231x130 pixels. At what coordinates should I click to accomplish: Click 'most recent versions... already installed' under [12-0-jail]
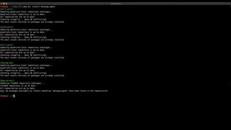[32, 40]
